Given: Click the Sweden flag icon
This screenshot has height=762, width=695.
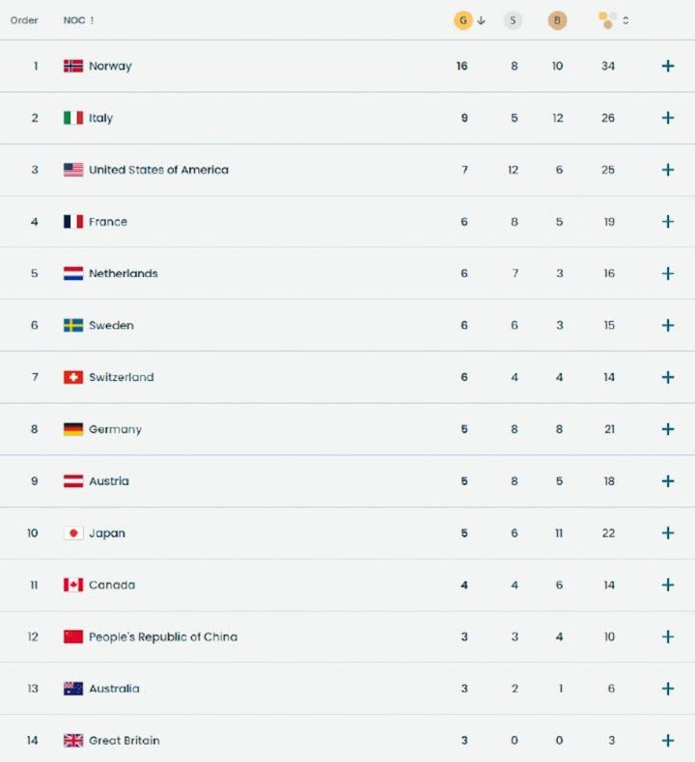Looking at the screenshot, I should click(x=73, y=325).
